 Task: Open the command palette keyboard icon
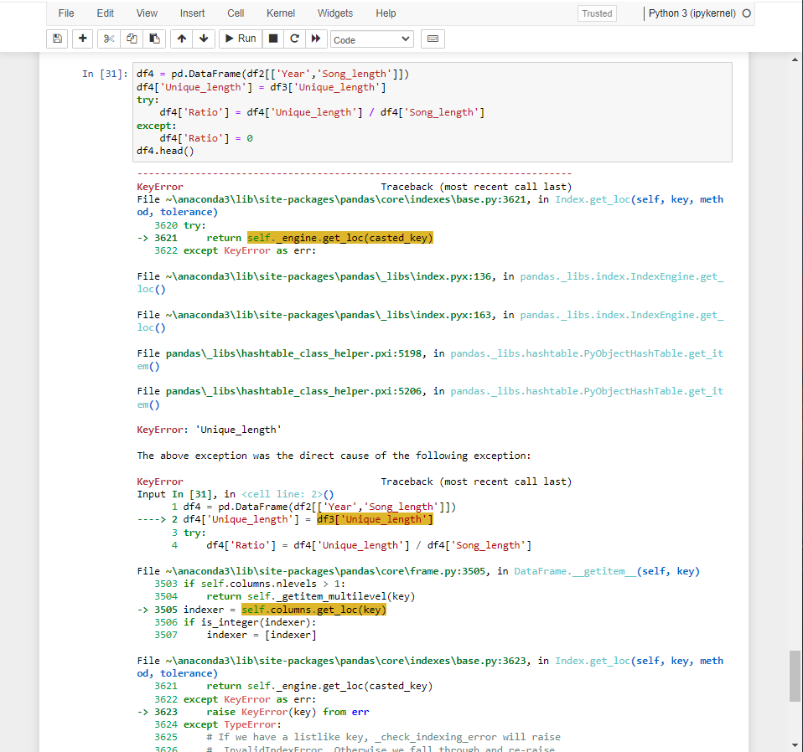433,39
